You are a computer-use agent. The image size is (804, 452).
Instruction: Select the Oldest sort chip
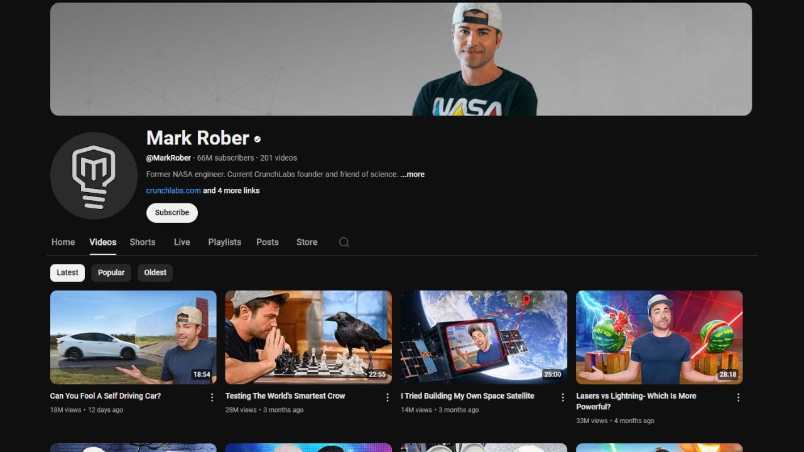155,272
